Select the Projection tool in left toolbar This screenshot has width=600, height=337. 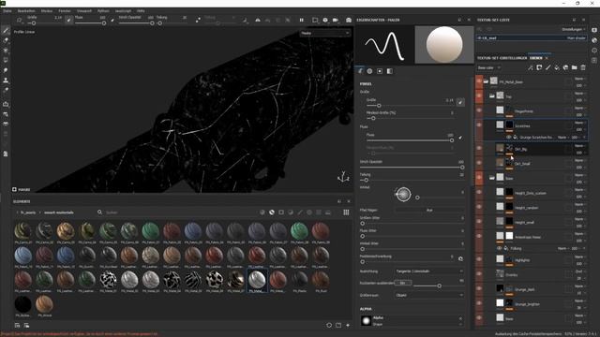(6, 50)
